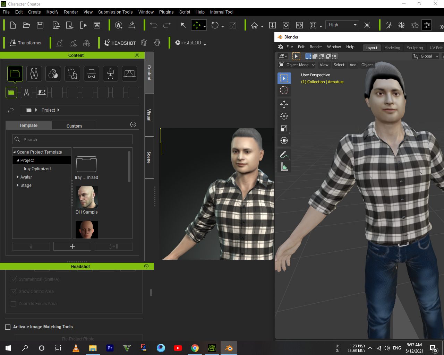Screen dimensions: 444x355
Task: Open the Object Mode dropdown
Action: click(297, 65)
